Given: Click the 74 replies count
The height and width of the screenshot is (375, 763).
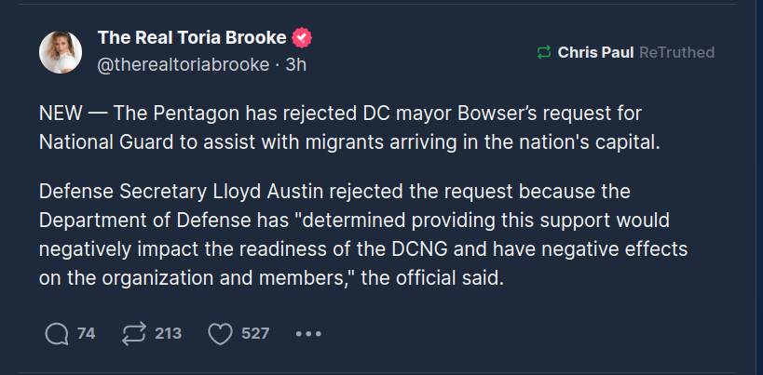Looking at the screenshot, I should tap(86, 333).
